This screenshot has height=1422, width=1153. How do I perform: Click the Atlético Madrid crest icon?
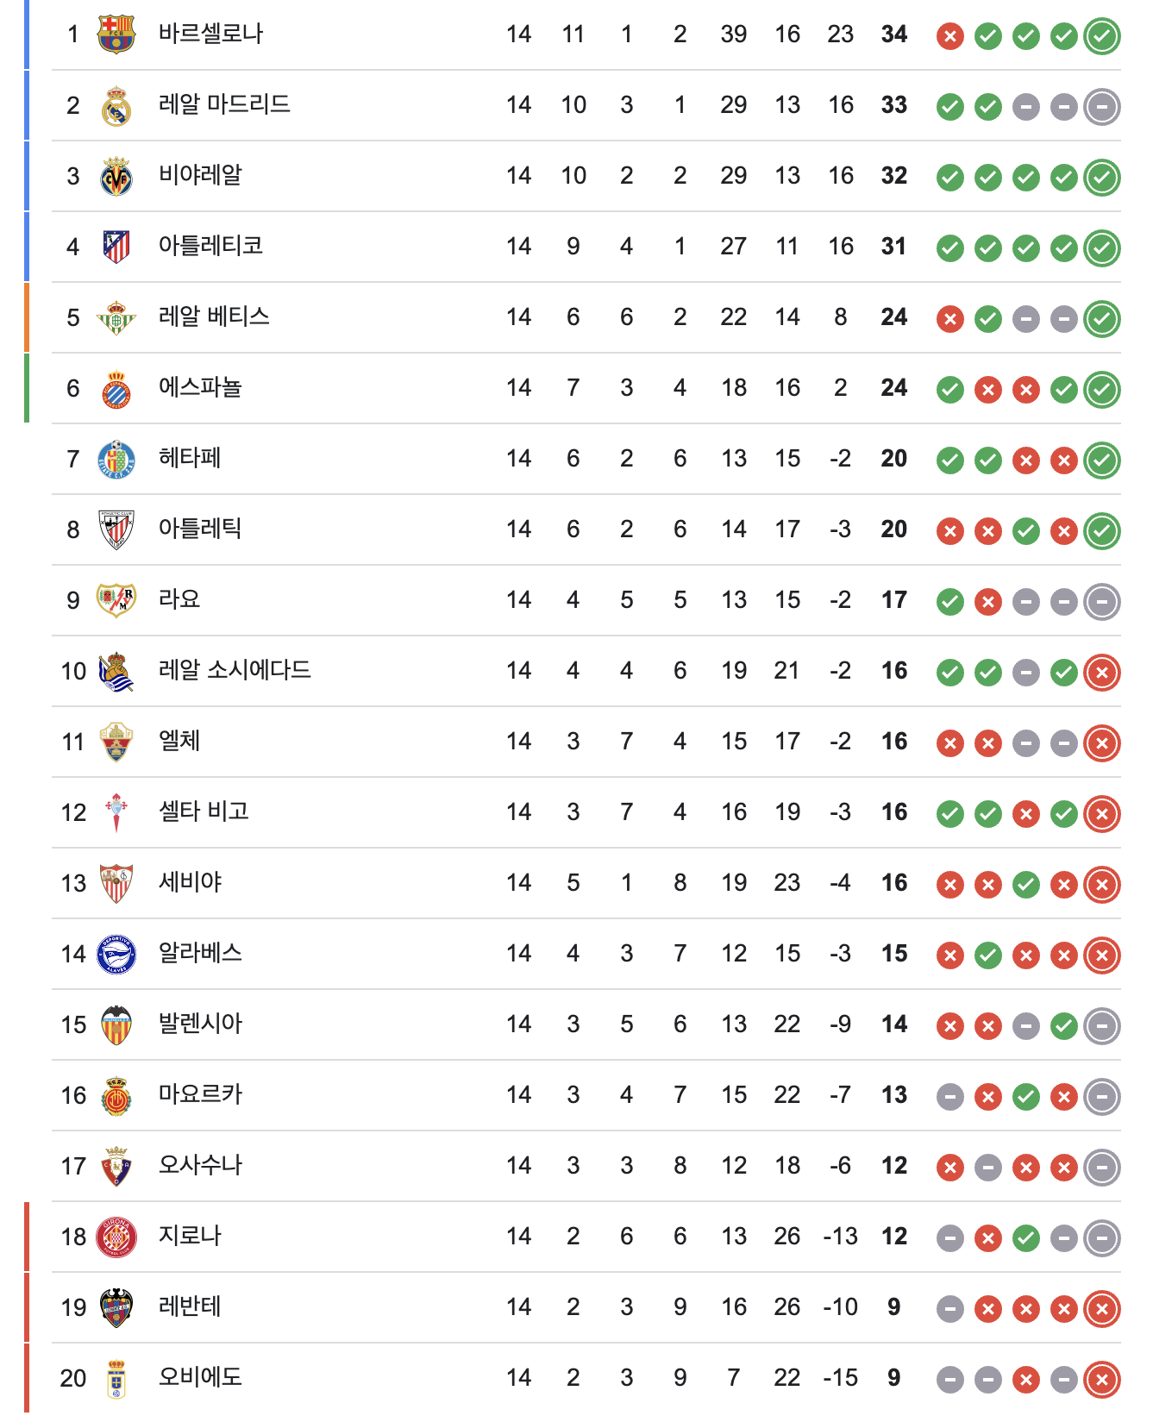click(116, 247)
